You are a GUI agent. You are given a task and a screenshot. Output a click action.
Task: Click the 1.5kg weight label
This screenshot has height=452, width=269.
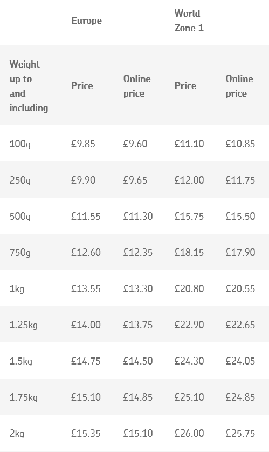[x=20, y=361]
